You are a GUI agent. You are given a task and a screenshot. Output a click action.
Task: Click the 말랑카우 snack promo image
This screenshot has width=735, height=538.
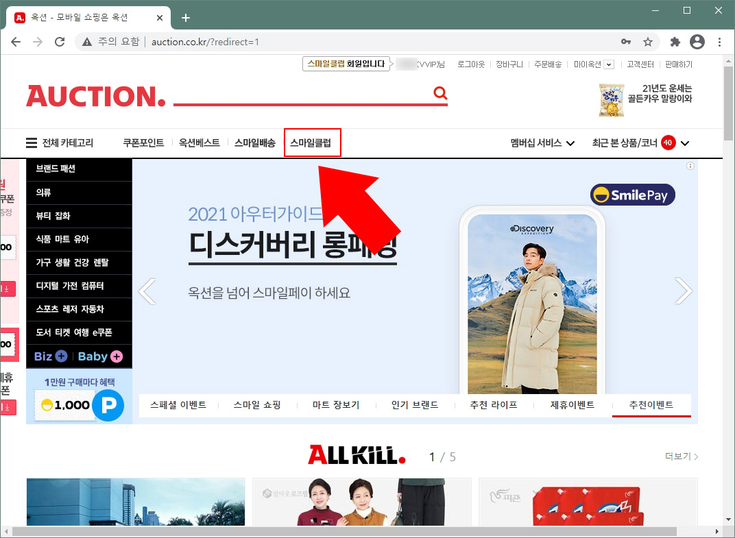pyautogui.click(x=612, y=100)
